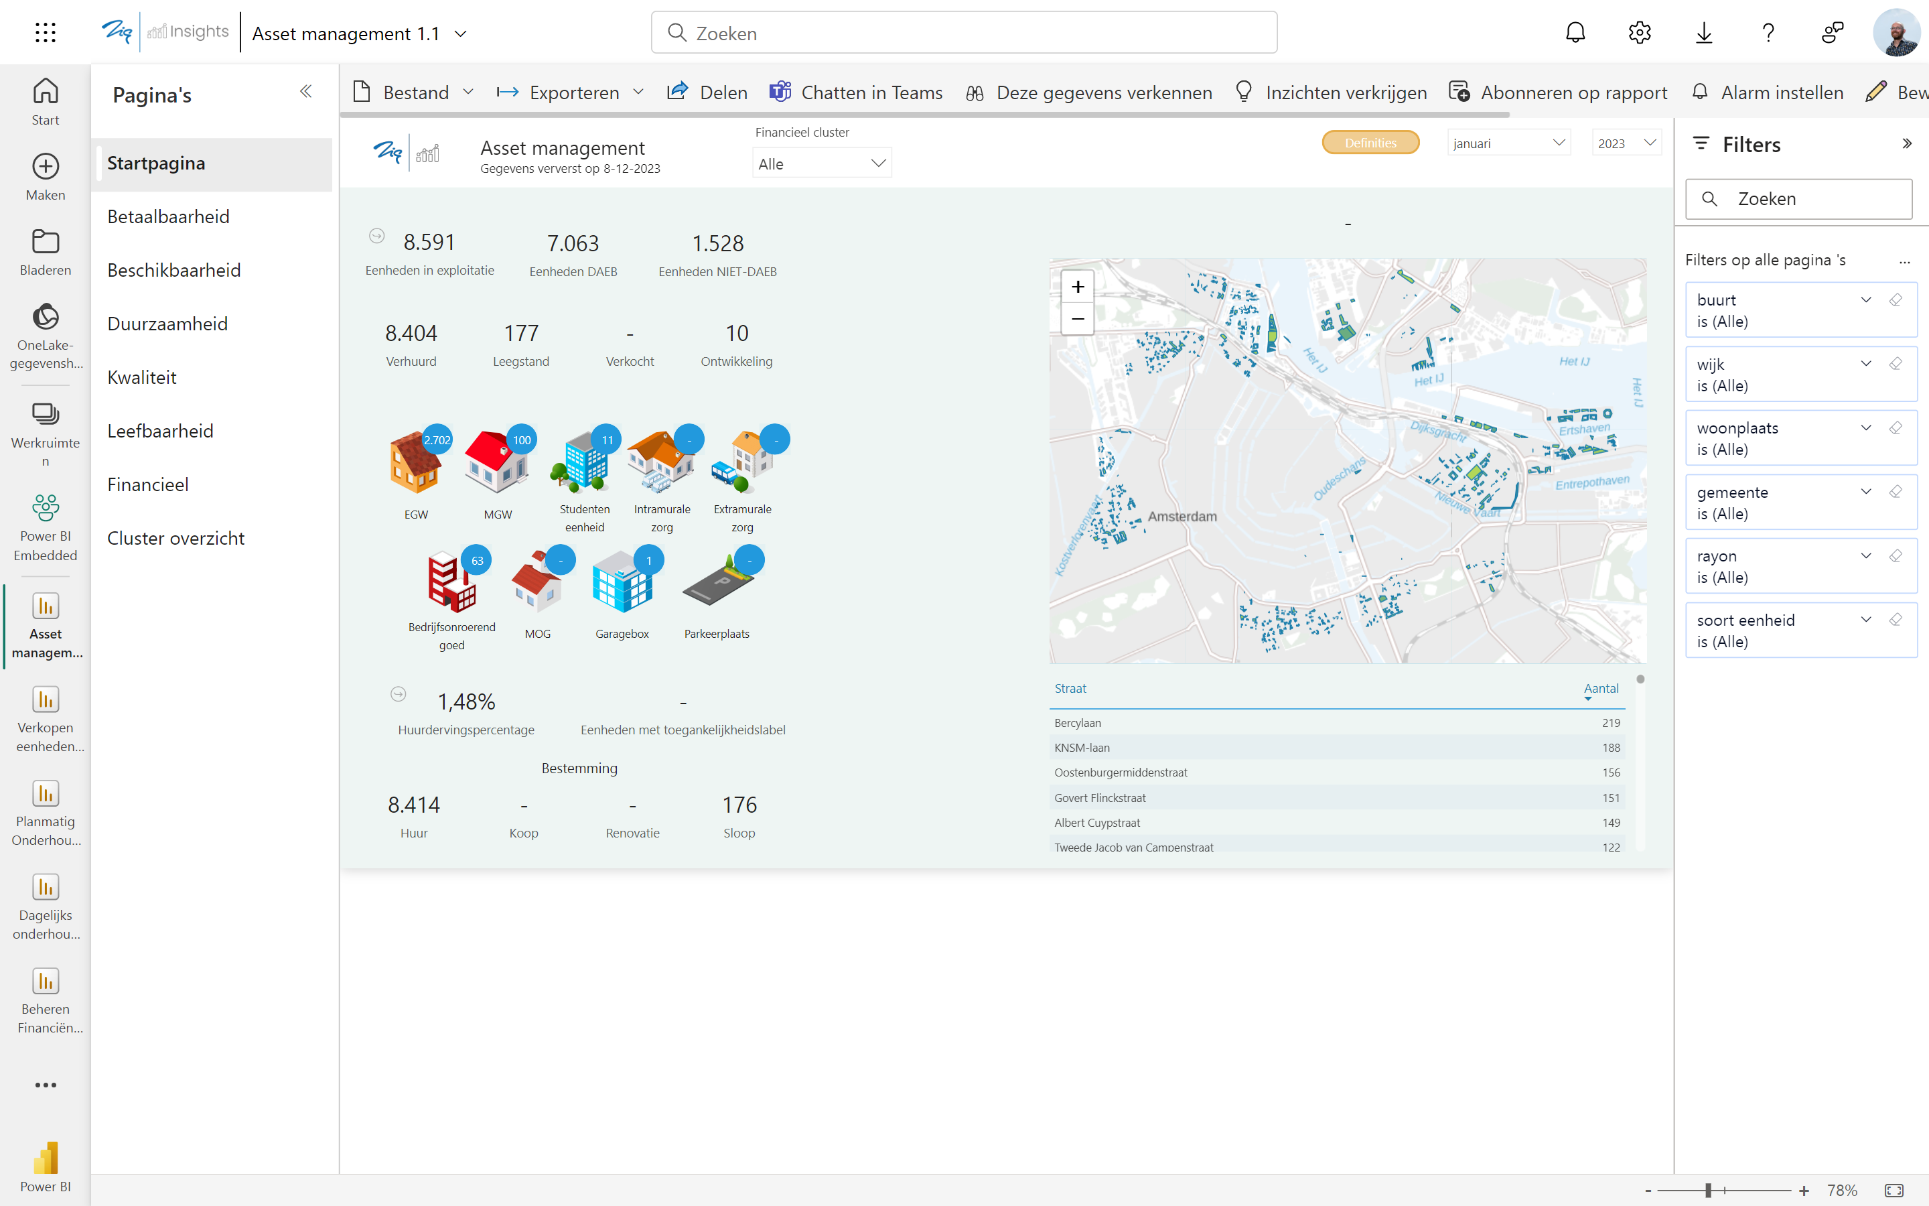This screenshot has height=1206, width=1929.
Task: Click Abonneren op rapport
Action: [1559, 92]
